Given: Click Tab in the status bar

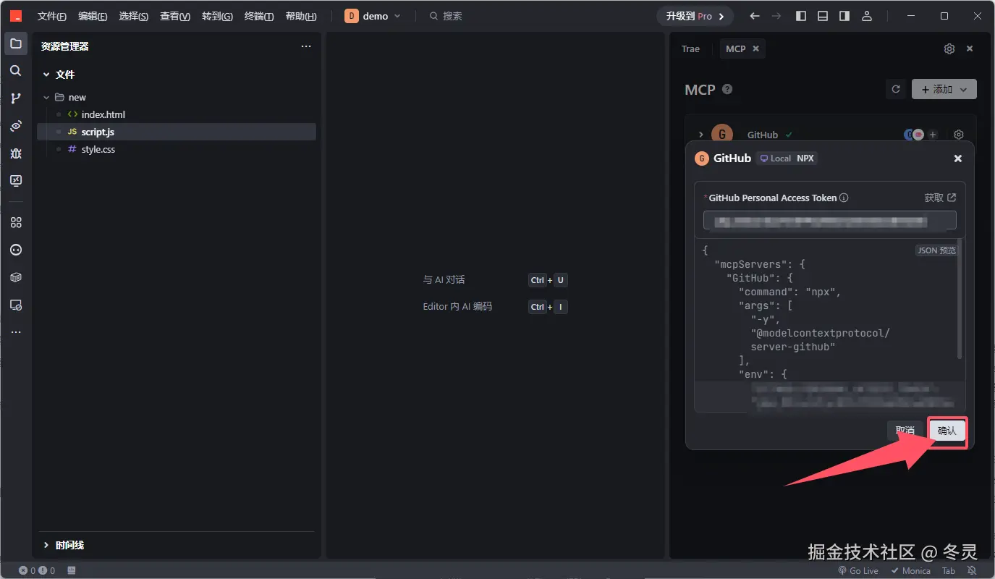Looking at the screenshot, I should [949, 570].
